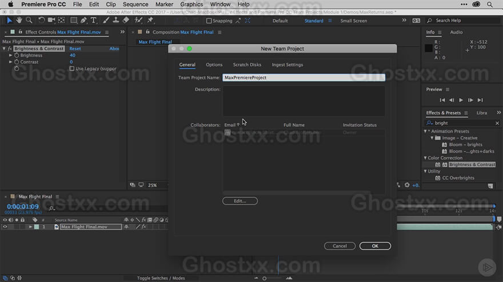This screenshot has height=282, width=503.
Task: Collapse Utility category
Action: click(425, 171)
